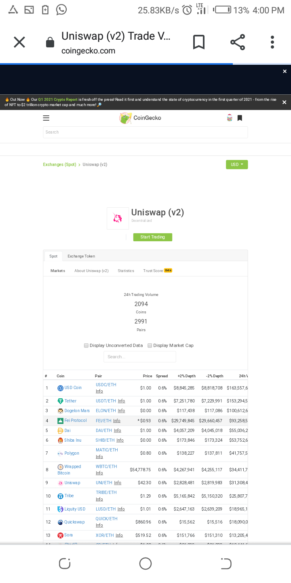This screenshot has width=291, height=583.
Task: Click the CoinGecko gecko logo
Action: pyautogui.click(x=125, y=118)
